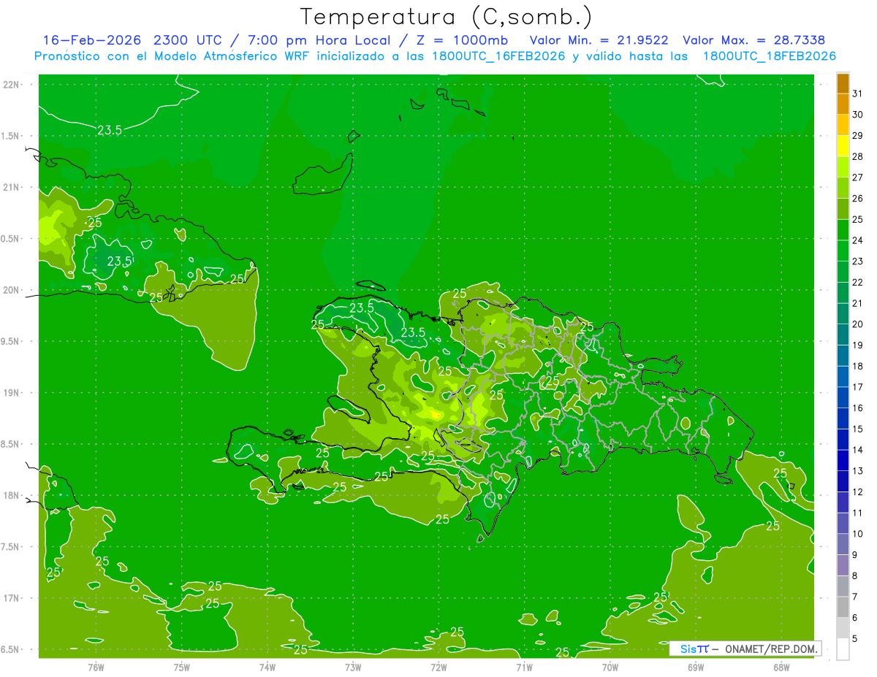This screenshot has height=677, width=877.
Task: Click the colorbar segment between 24 and 25
Action: (x=843, y=229)
